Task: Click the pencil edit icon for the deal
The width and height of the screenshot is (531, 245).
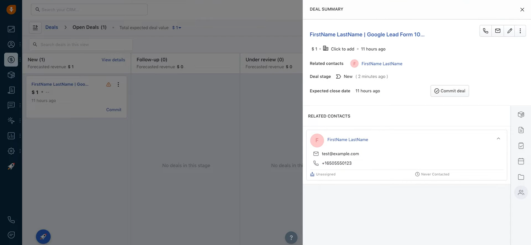Action: [509, 31]
